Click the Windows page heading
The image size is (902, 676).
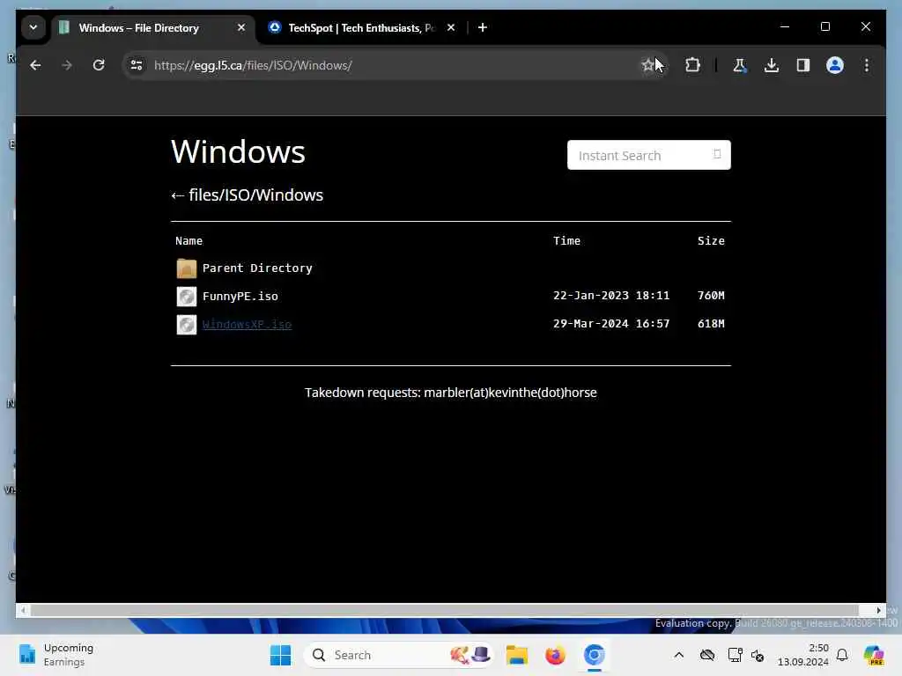pos(238,151)
